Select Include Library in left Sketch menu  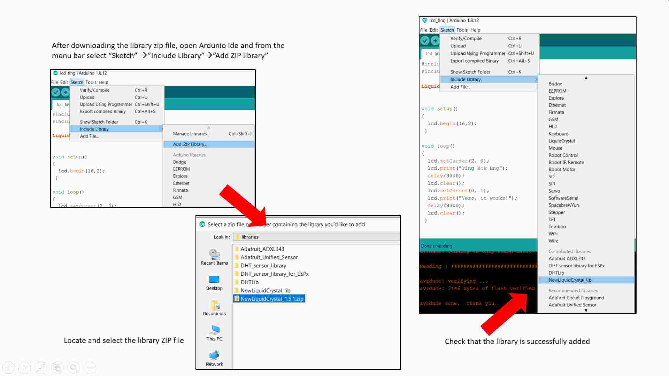point(117,129)
